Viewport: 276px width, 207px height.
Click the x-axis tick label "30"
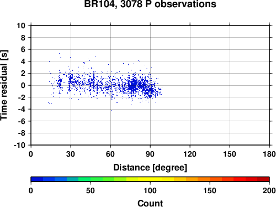point(71,154)
